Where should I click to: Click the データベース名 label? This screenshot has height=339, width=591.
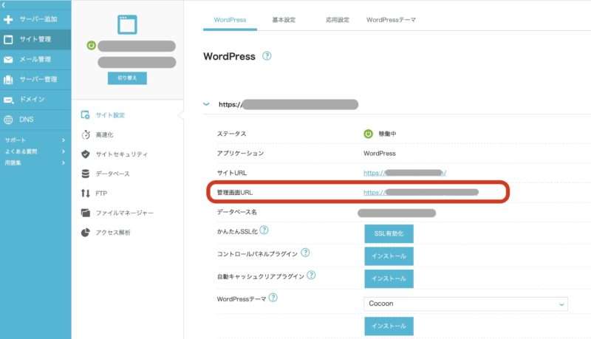(236, 212)
